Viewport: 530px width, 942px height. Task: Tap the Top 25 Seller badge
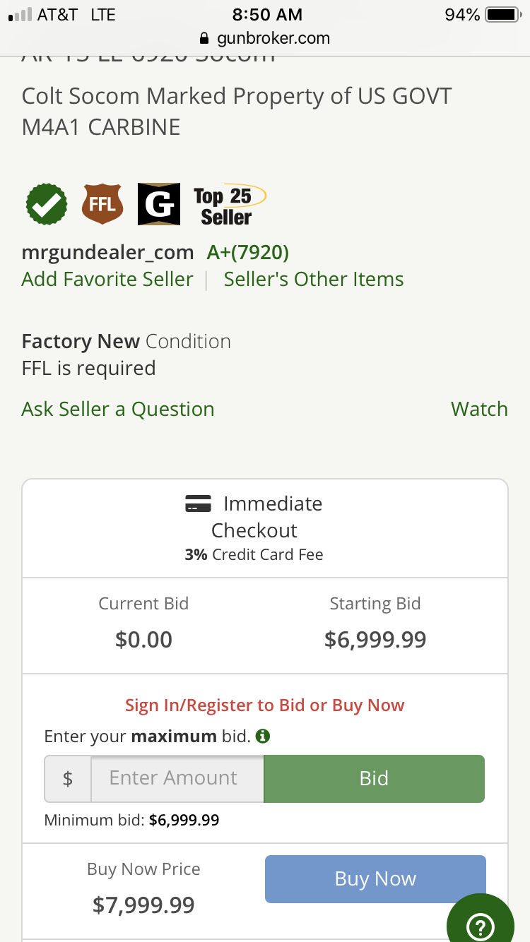point(228,205)
